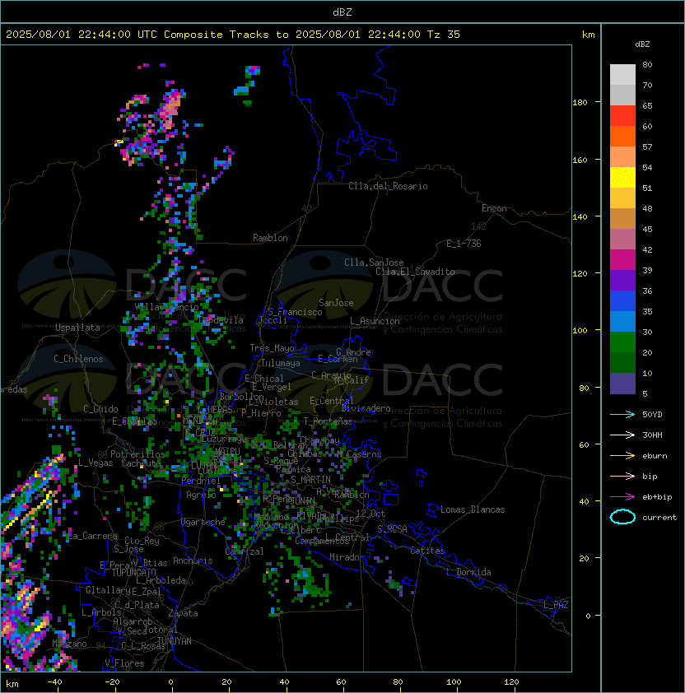Click the 'Villavicencio' map label

[166, 307]
